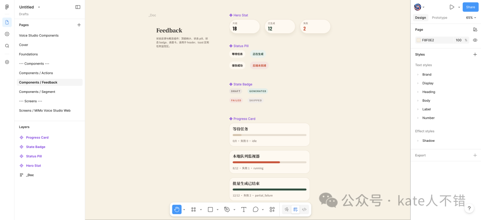Open search in the left sidebar
Viewport: 481px width, 220px height.
coord(7,46)
